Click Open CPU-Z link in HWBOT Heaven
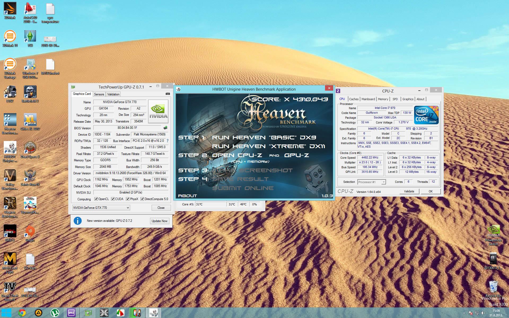This screenshot has height=318, width=509. 237,155
